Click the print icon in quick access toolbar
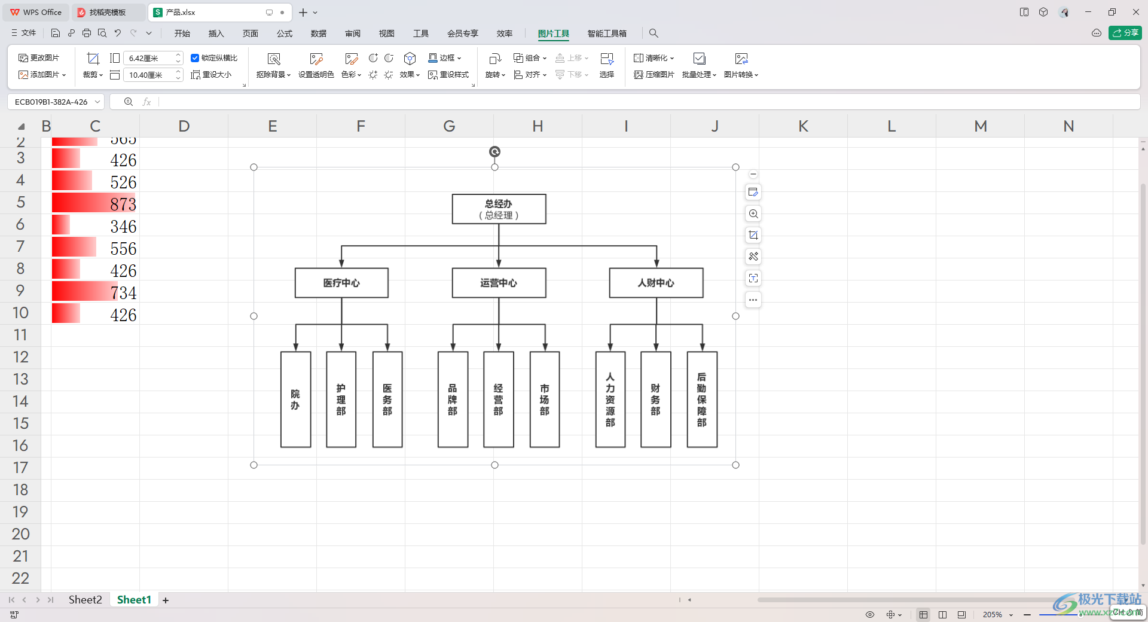Viewport: 1148px width, 622px height. click(x=87, y=33)
